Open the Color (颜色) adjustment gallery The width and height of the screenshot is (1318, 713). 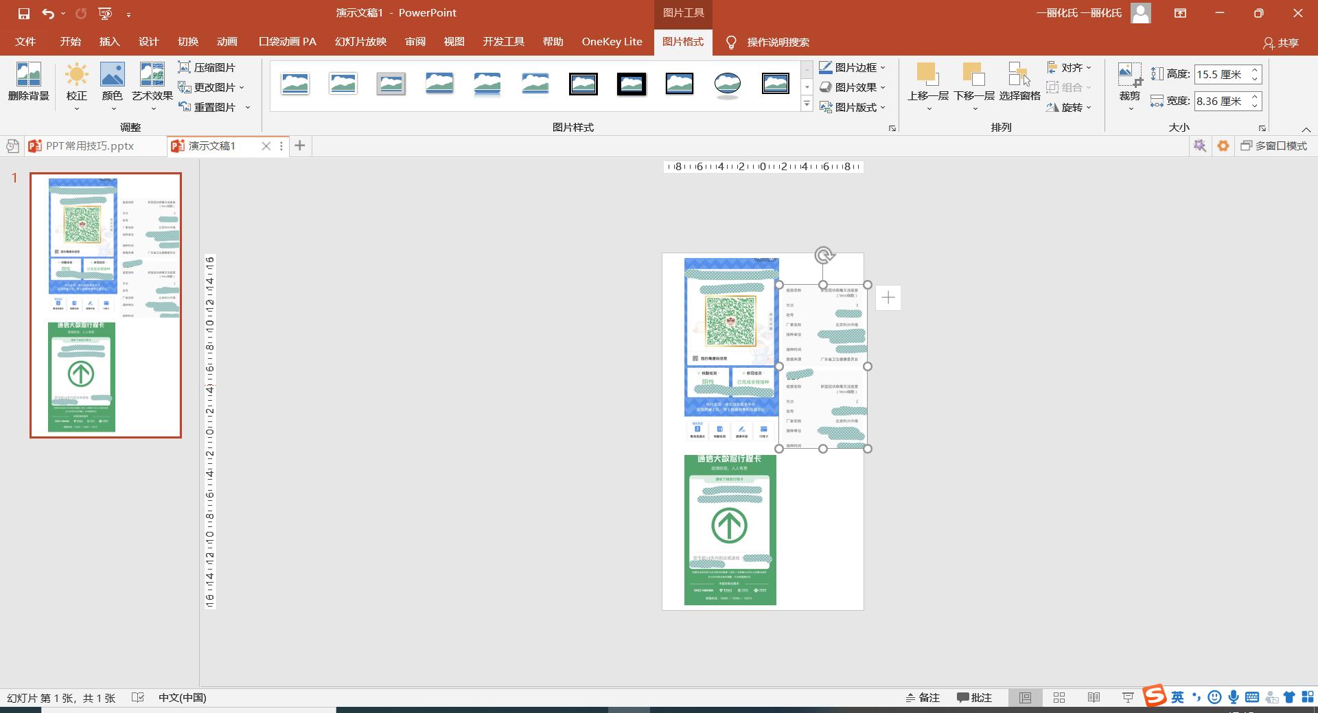coord(112,75)
